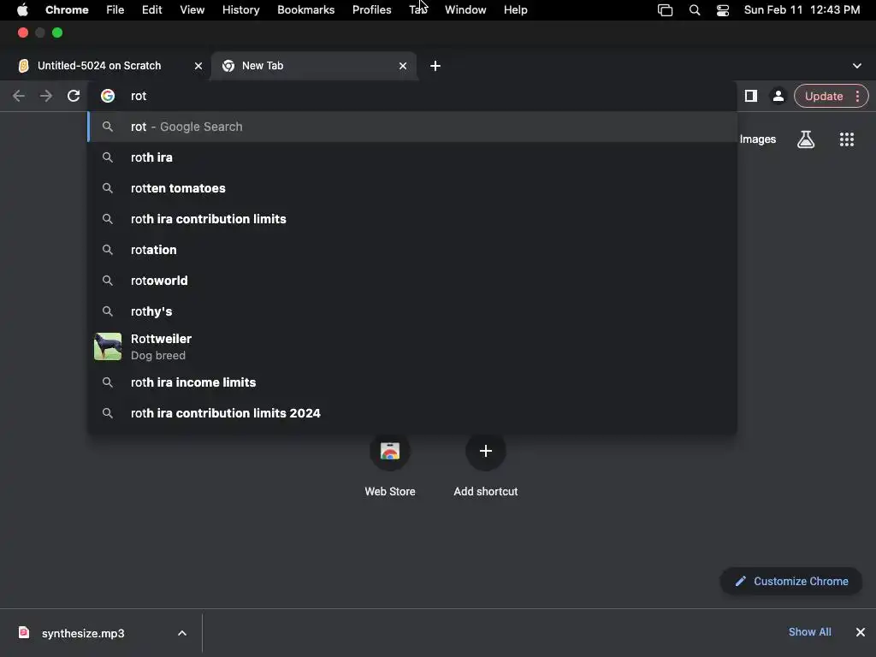The width and height of the screenshot is (876, 657).
Task: Click the Google logo in address bar
Action: coord(108,96)
